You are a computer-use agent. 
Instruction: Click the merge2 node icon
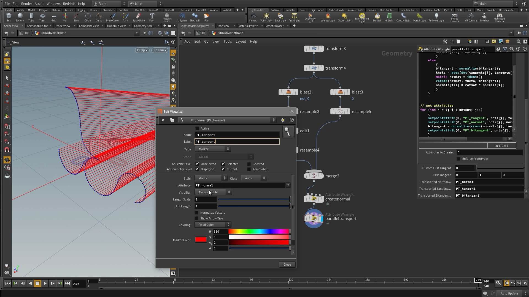click(314, 176)
